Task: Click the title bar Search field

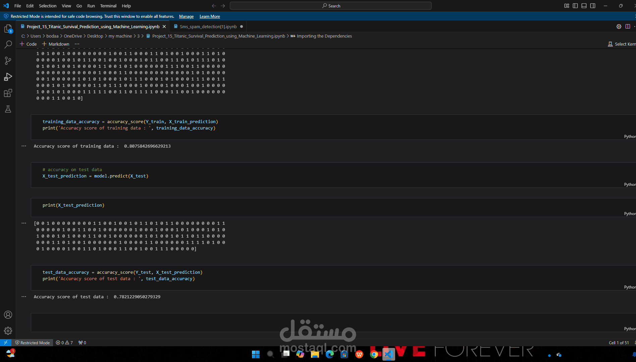Action: 330,6
